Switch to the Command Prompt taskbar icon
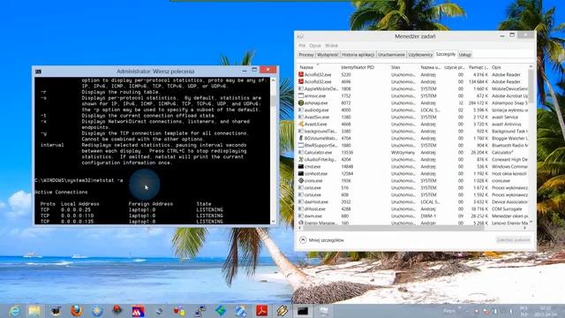This screenshot has height=318, width=565. click(x=303, y=310)
